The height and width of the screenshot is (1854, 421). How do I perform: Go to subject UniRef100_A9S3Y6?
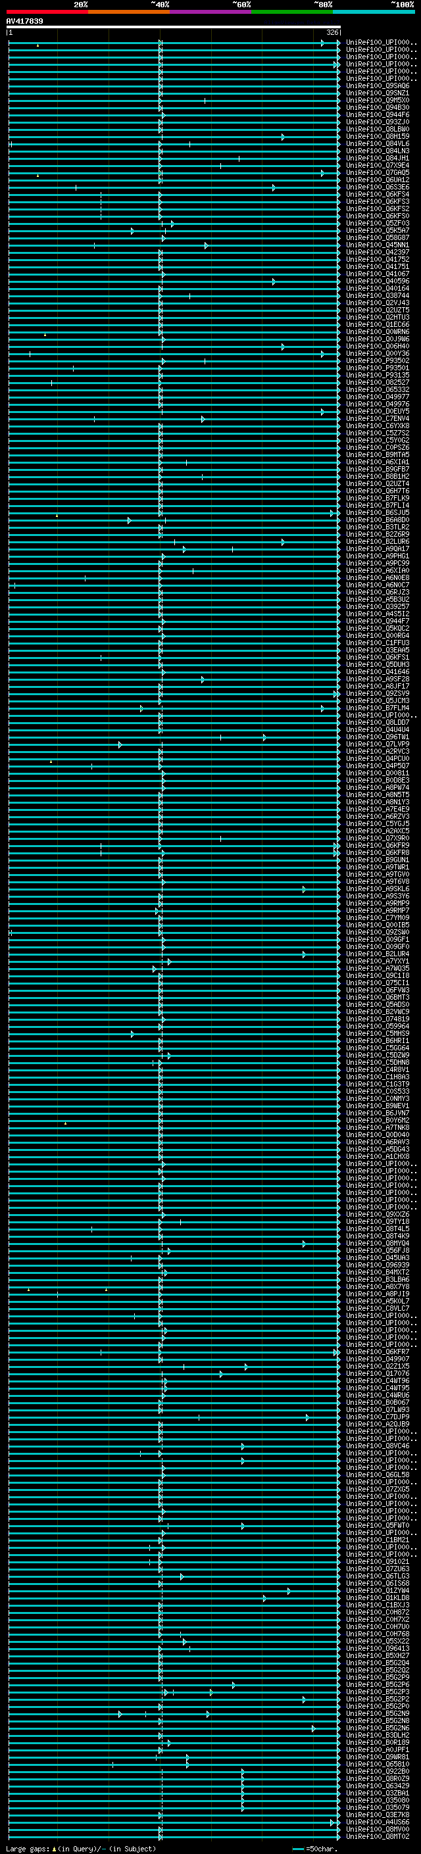tap(377, 897)
